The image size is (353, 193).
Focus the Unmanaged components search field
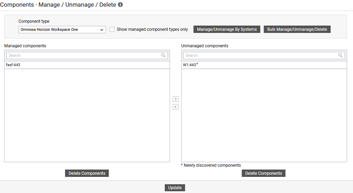click(x=264, y=55)
